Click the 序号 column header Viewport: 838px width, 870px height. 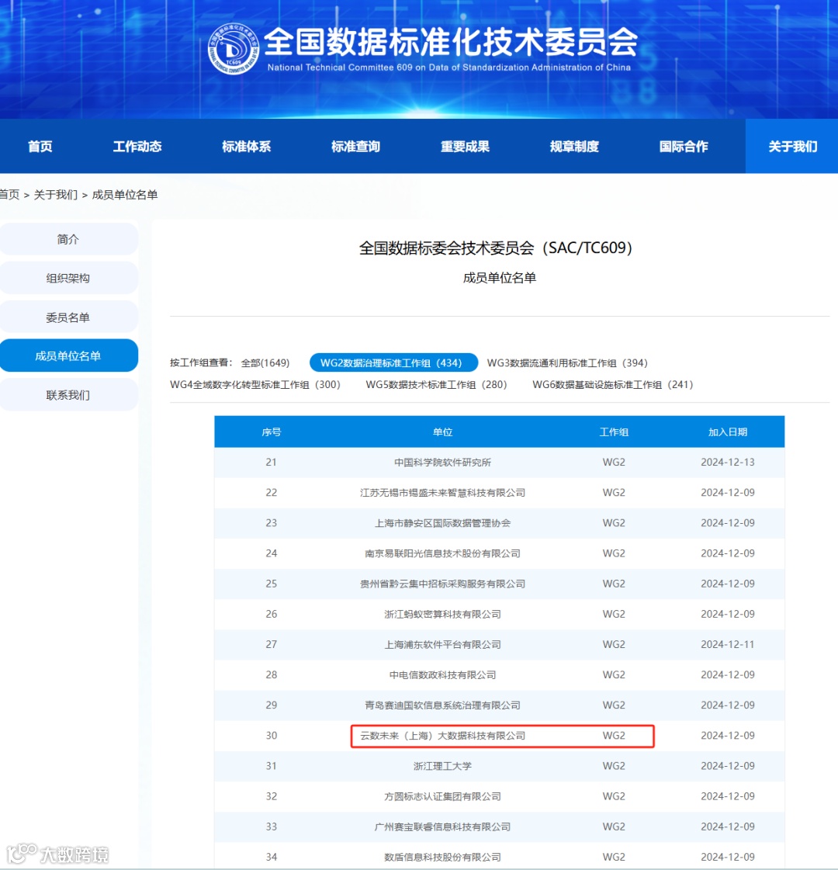(x=272, y=432)
